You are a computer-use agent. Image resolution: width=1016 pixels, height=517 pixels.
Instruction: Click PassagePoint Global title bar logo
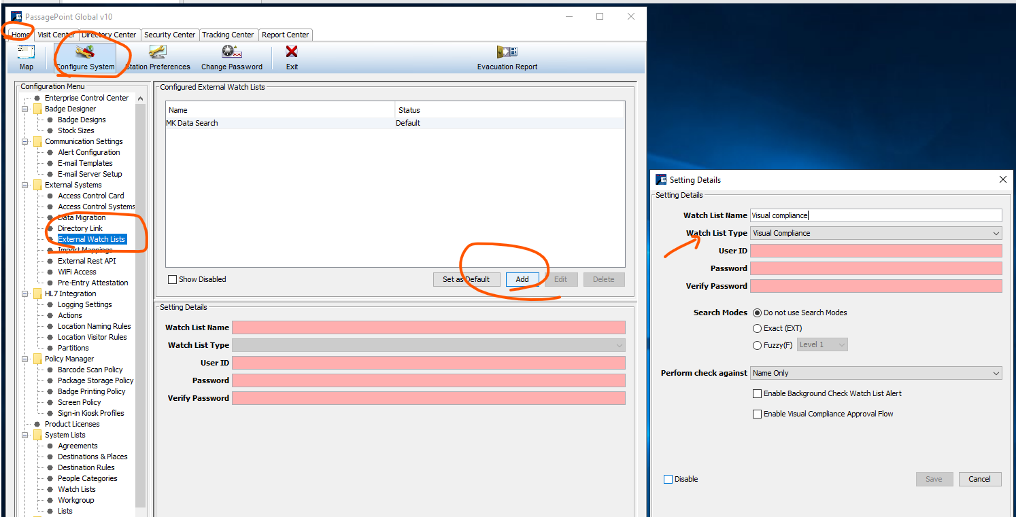pos(16,16)
